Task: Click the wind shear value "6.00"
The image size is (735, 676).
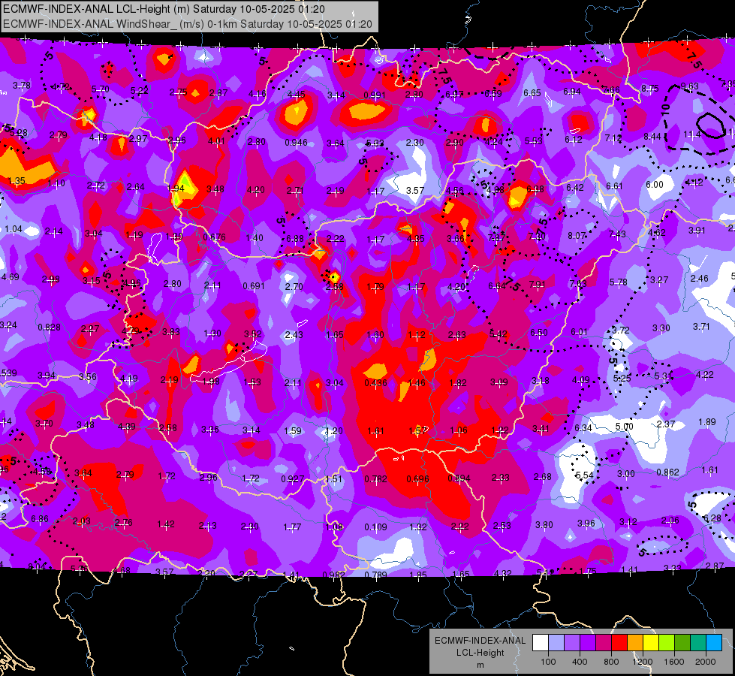Action: 655,184
